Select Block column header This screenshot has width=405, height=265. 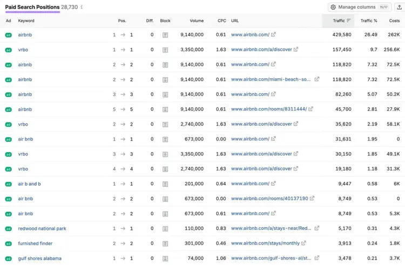click(165, 21)
